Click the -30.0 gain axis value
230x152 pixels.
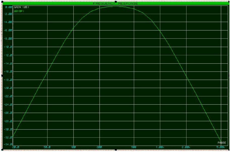pos(8,129)
